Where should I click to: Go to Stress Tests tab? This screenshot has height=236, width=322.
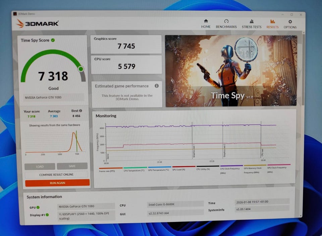coord(252,24)
